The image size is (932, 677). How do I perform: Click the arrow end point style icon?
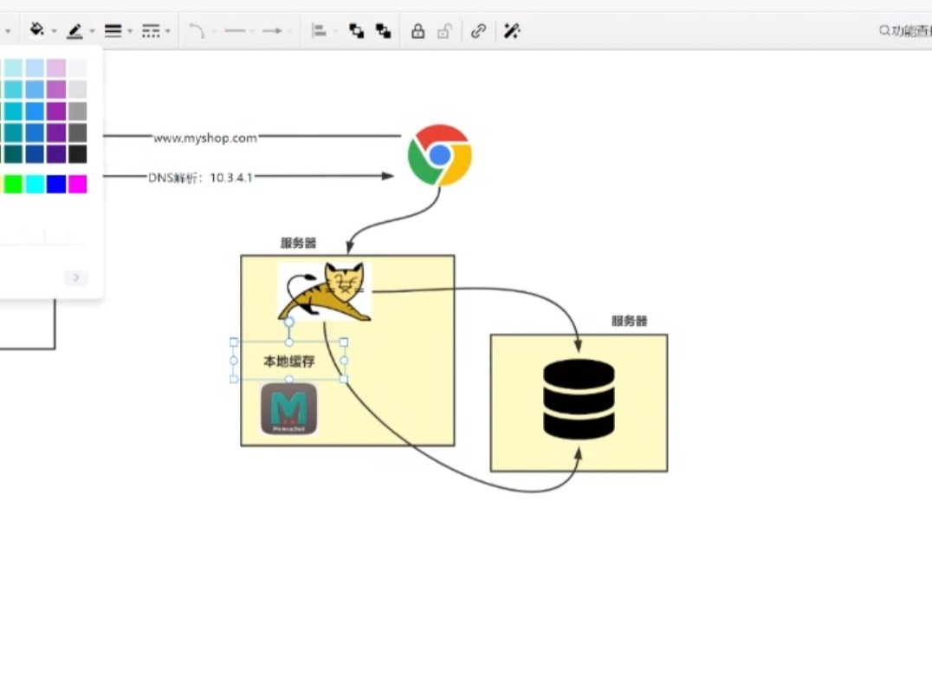tap(272, 30)
